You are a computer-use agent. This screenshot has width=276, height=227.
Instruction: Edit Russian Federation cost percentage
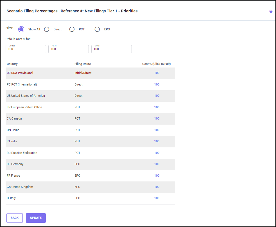(x=157, y=153)
